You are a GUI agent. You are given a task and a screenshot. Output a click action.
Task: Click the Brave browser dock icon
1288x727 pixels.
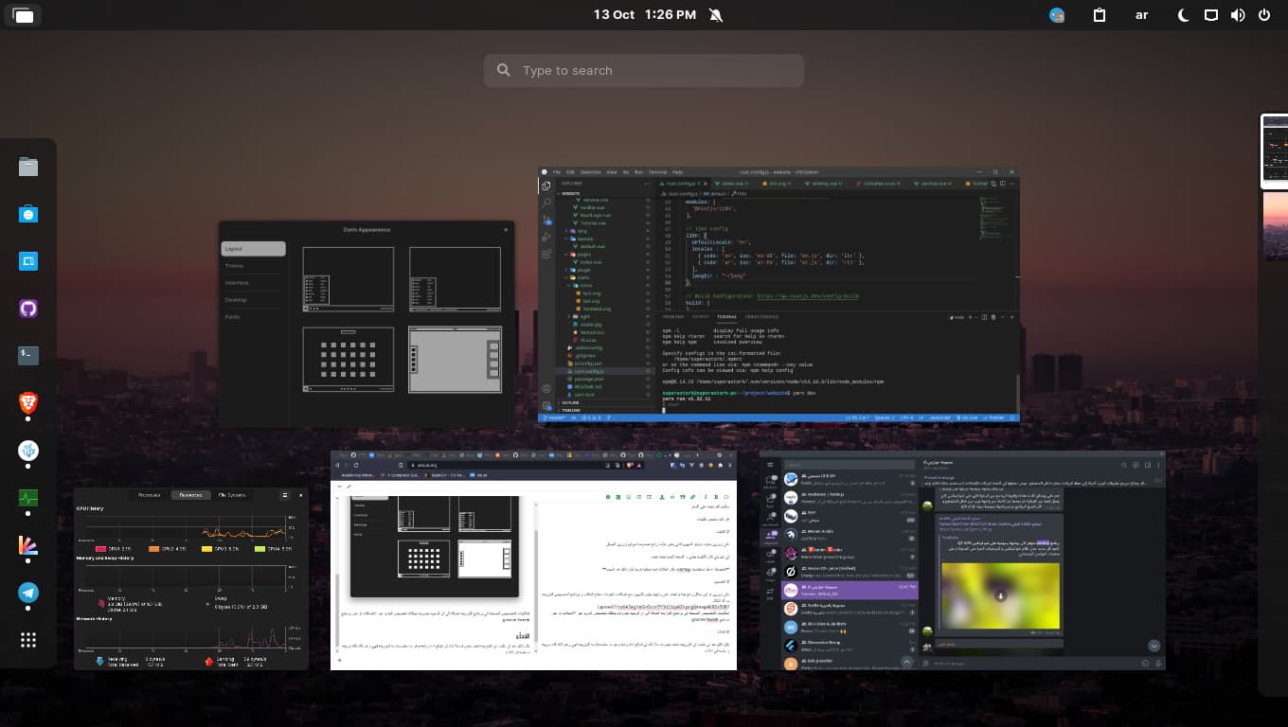28,404
